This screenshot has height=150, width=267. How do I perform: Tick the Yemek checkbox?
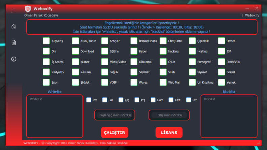coord(221,82)
